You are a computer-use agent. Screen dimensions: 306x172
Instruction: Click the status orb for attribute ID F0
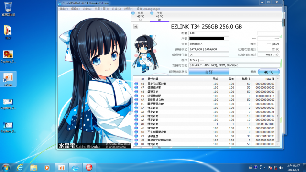pos(136,144)
